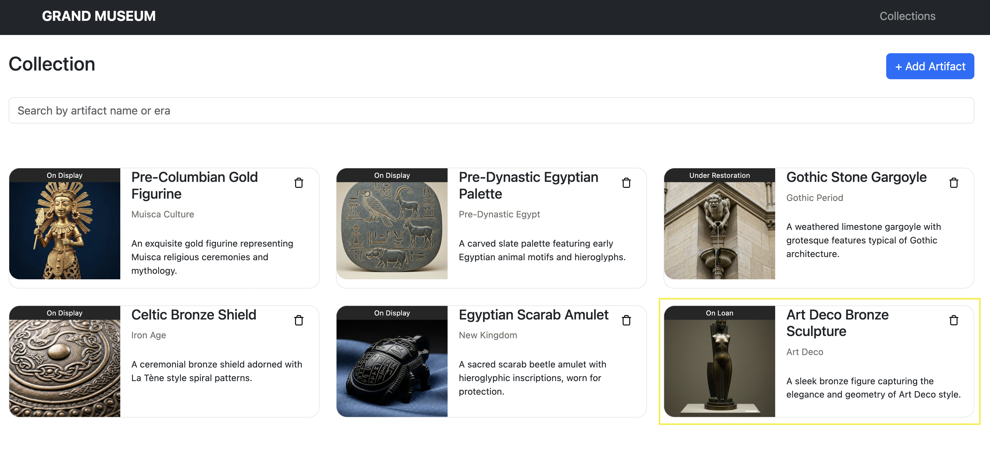Screen dimensions: 990x458
Task: Open the Gothic gargoyle photo
Action: click(719, 230)
